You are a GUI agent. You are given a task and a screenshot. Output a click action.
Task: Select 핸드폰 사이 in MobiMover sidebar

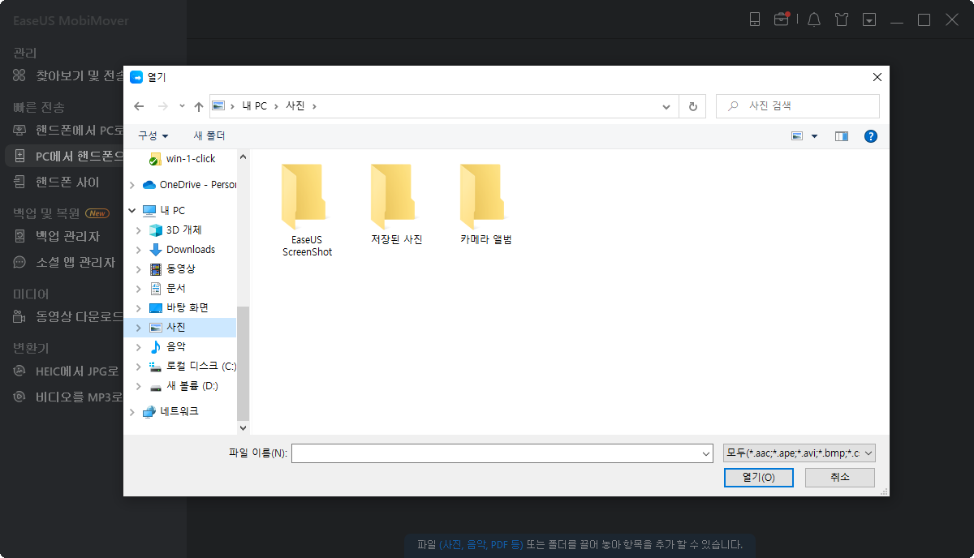[x=56, y=182]
